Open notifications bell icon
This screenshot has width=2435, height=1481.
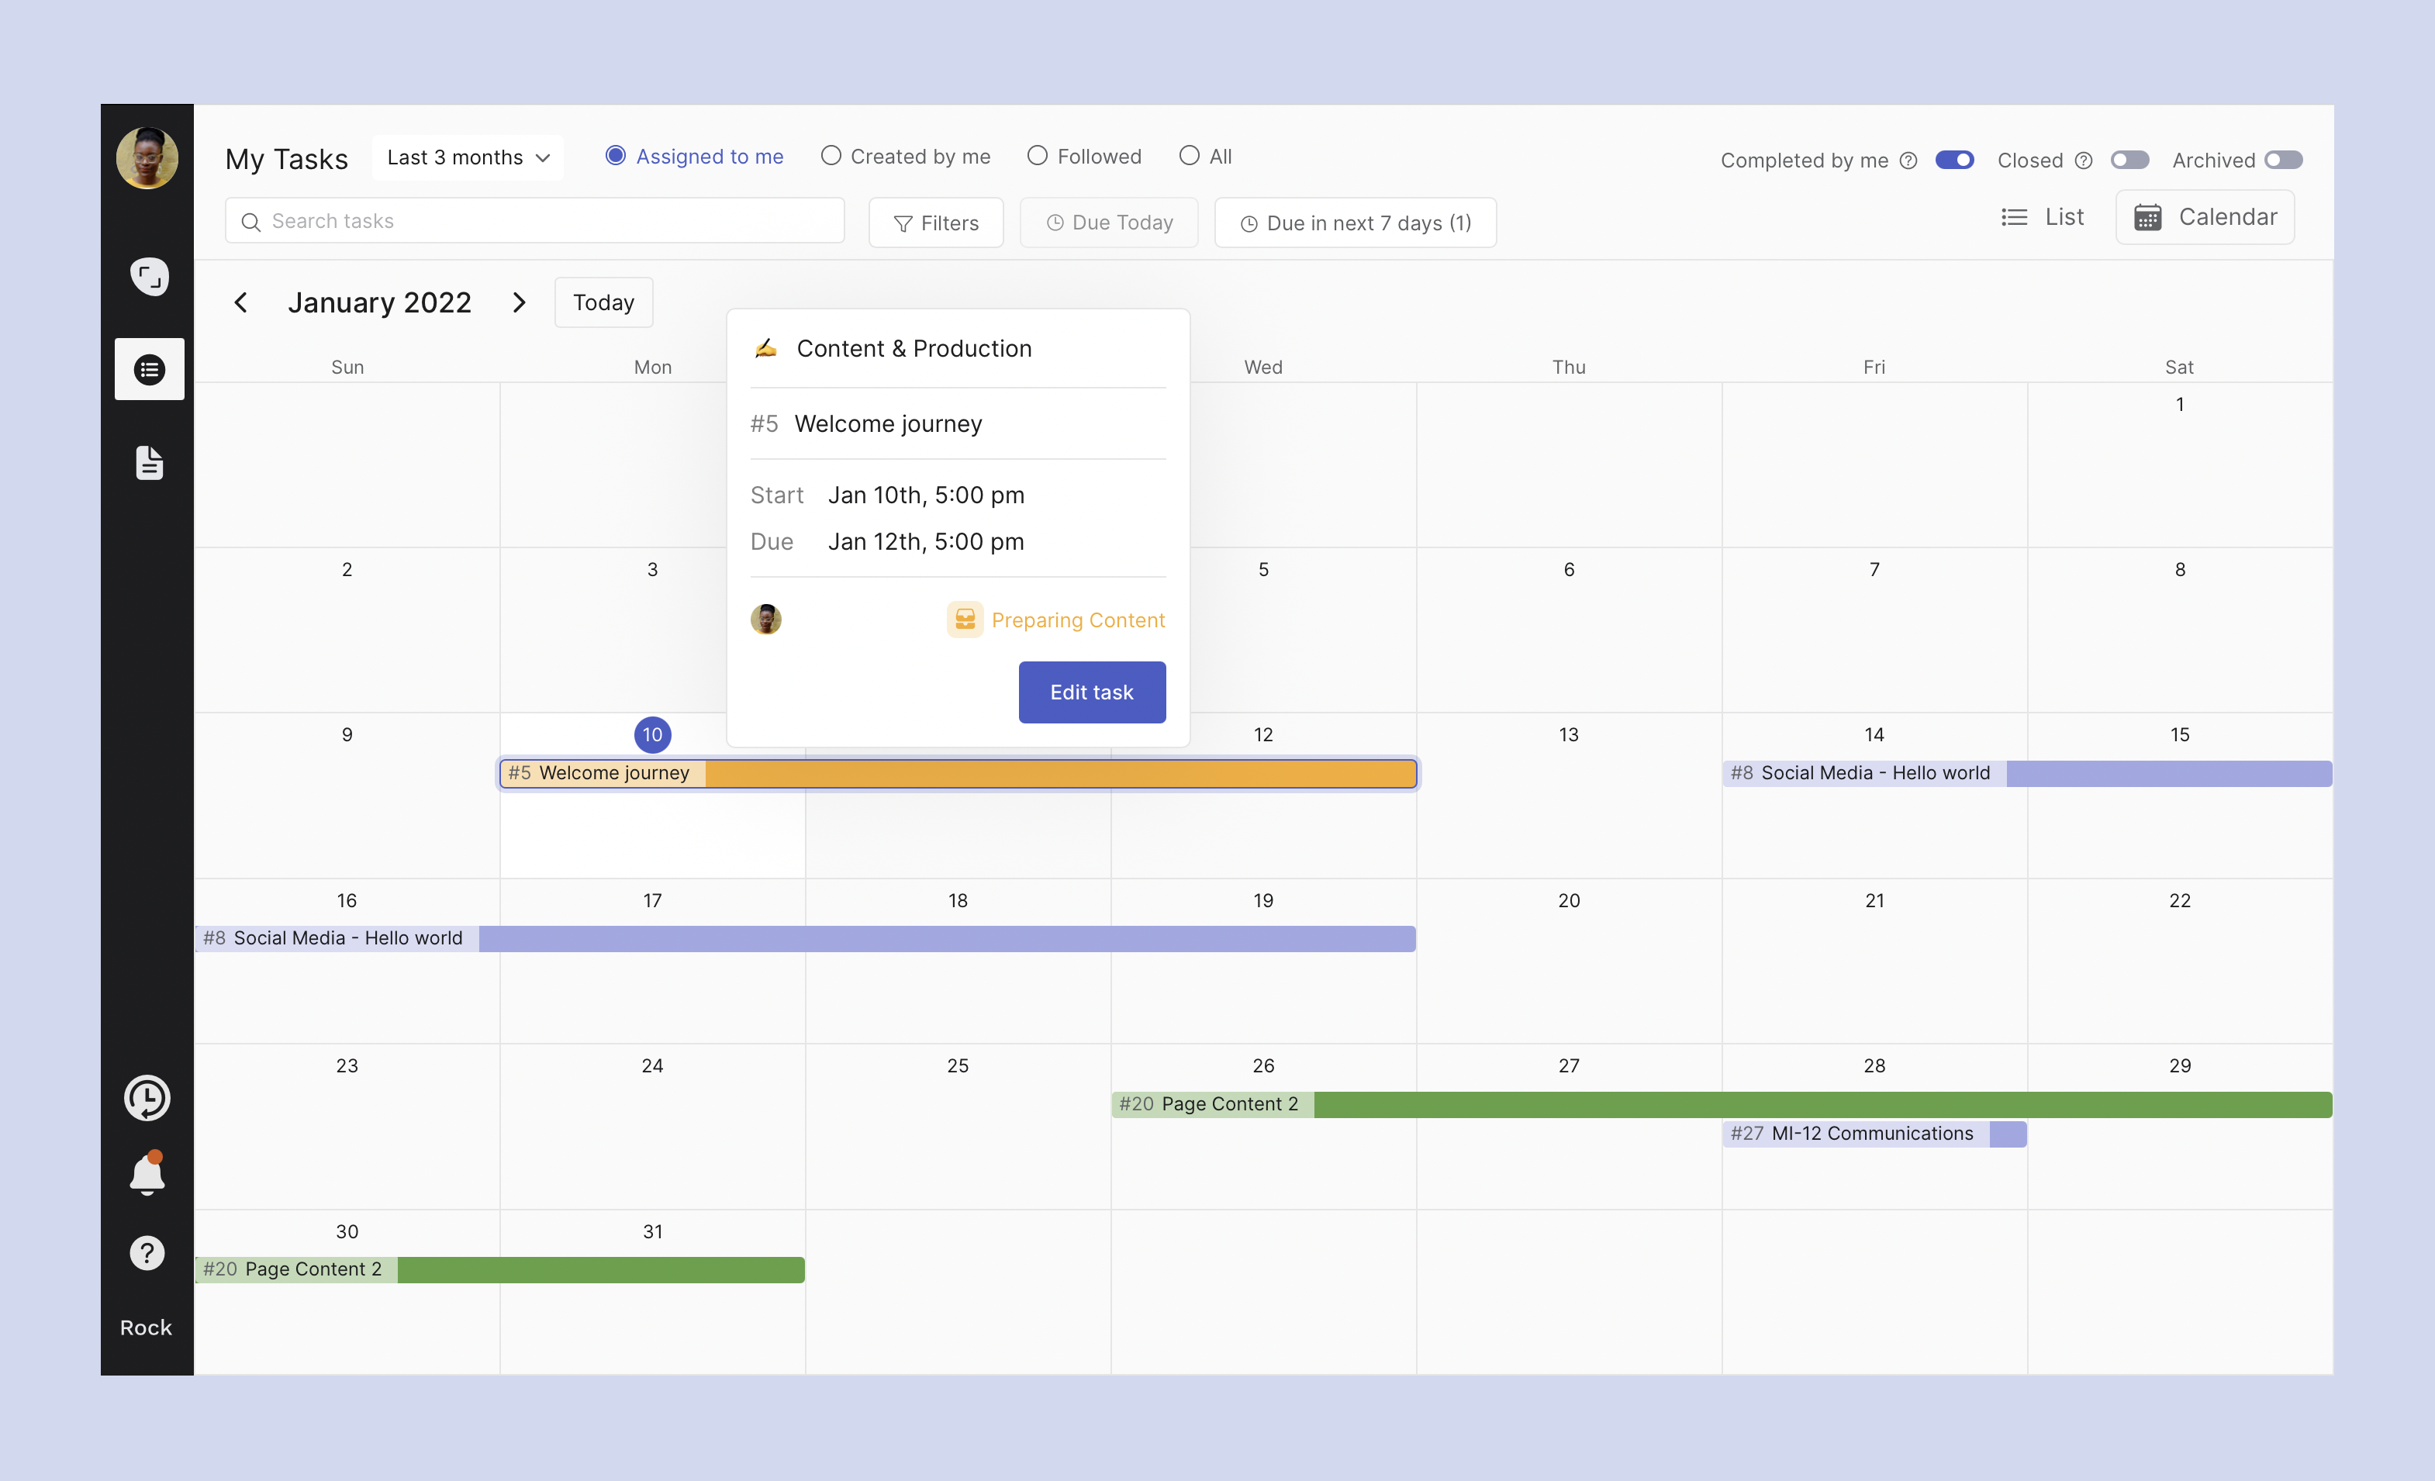[147, 1174]
